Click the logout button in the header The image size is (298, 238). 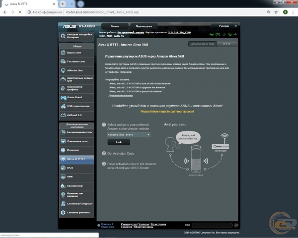[115, 26]
